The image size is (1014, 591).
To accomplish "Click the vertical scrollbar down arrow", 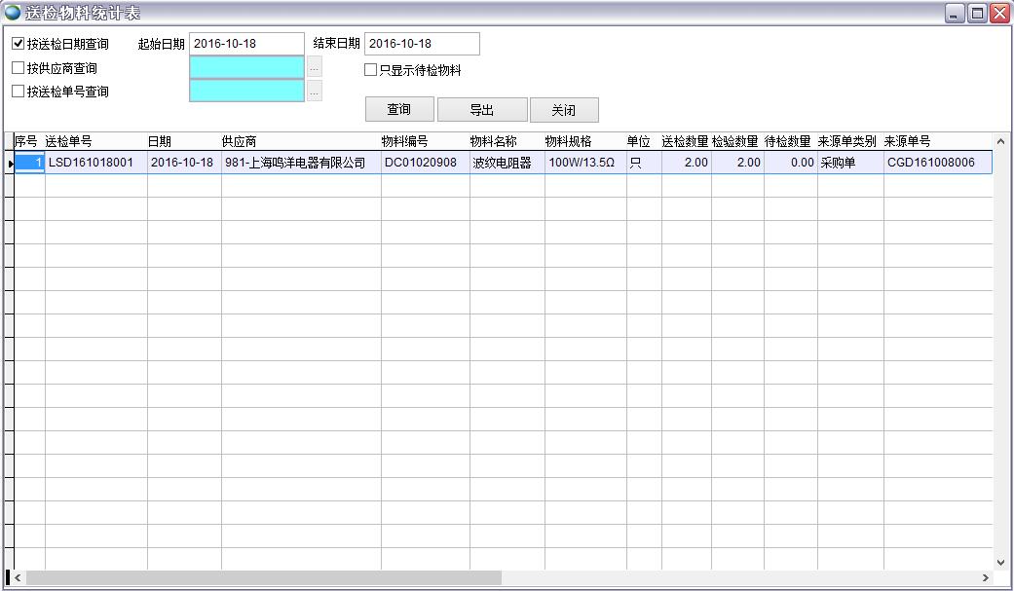I will [1002, 562].
